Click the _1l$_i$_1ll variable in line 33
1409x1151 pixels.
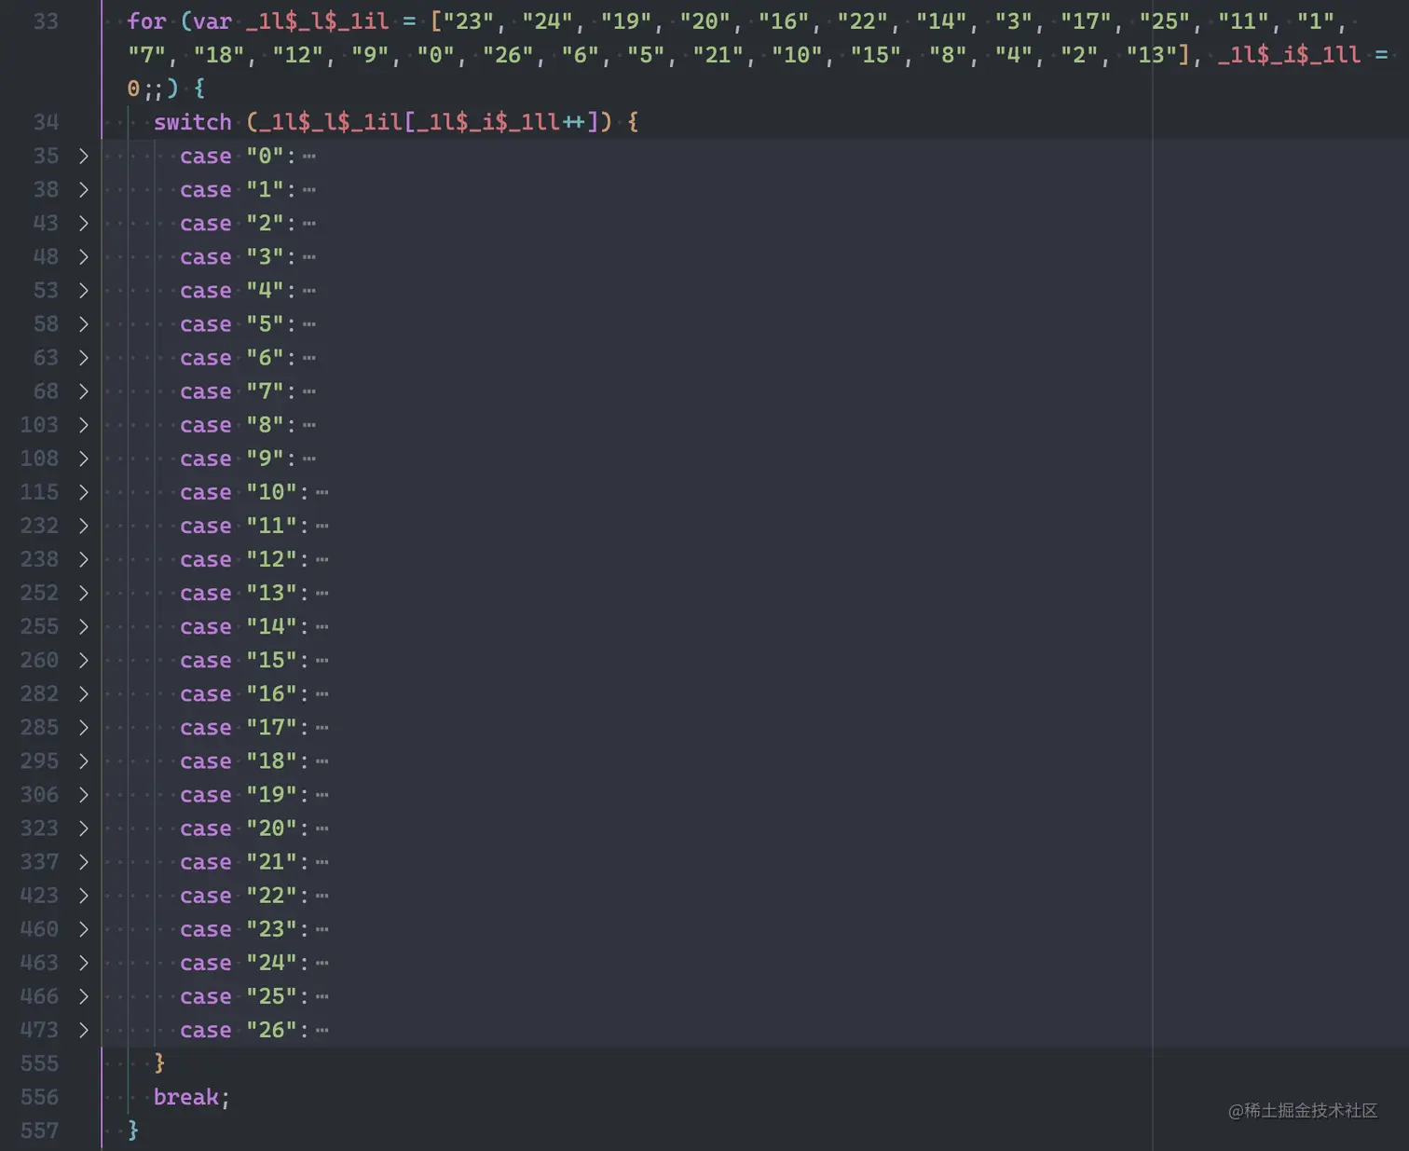[1289, 54]
